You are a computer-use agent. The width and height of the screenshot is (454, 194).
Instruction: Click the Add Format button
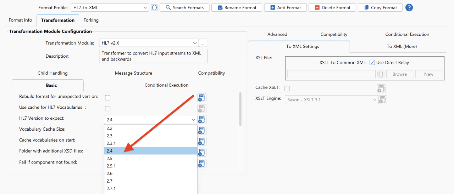[x=285, y=7]
